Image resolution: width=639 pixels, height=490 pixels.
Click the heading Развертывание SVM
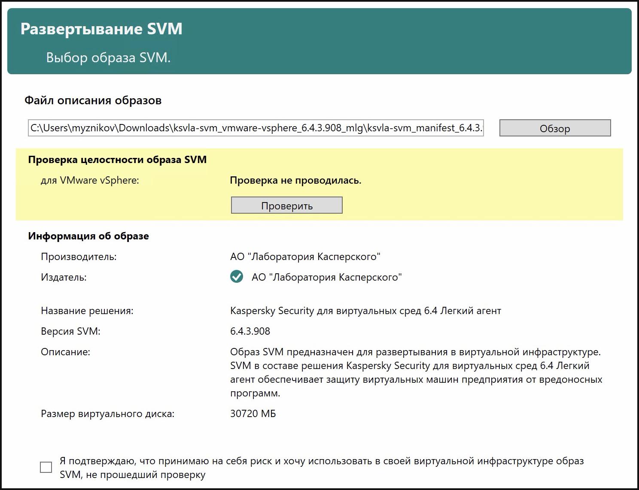(x=101, y=29)
